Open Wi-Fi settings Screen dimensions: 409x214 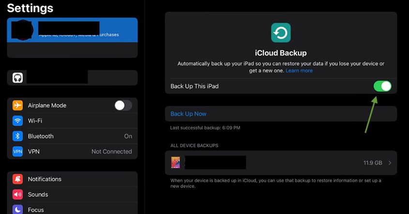72,121
